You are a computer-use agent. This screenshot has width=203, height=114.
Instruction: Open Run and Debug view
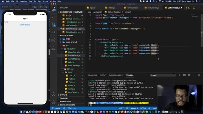click(54, 32)
